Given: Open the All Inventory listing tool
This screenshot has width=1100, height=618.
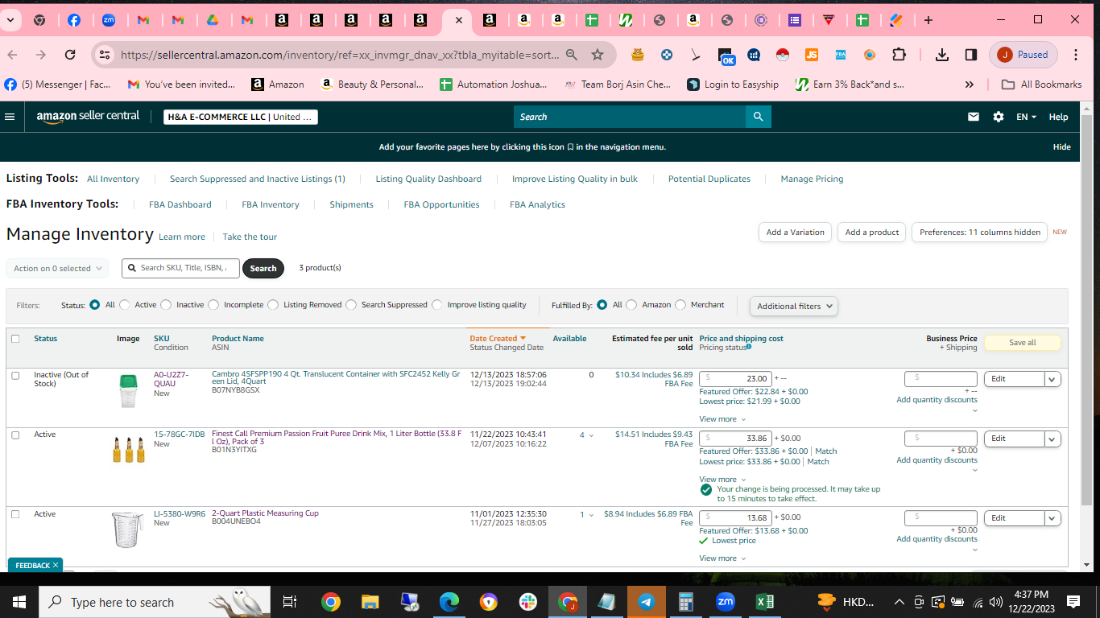Looking at the screenshot, I should (x=113, y=179).
